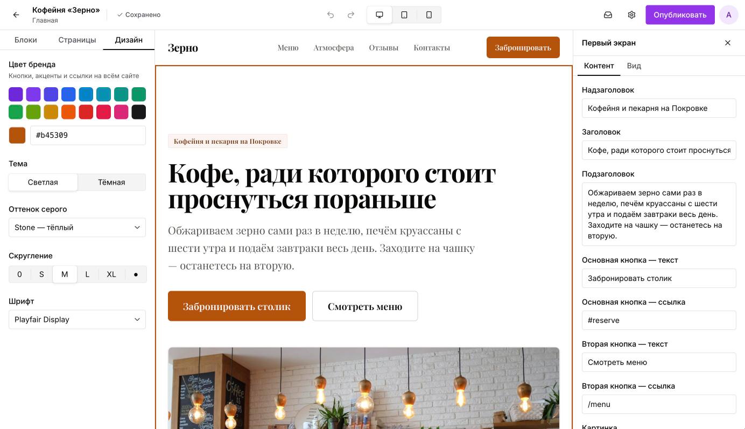The width and height of the screenshot is (745, 429).
Task: Set corner rounding to full circle
Action: pyautogui.click(x=136, y=274)
